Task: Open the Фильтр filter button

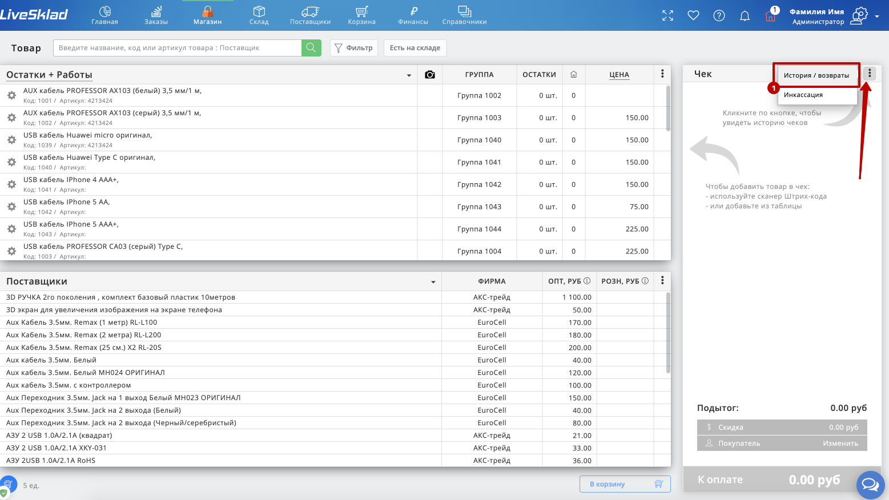Action: coord(354,48)
